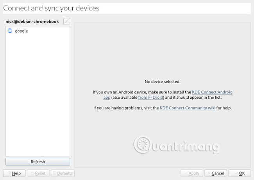Select the google device in the list
254x180 pixels.
point(38,31)
